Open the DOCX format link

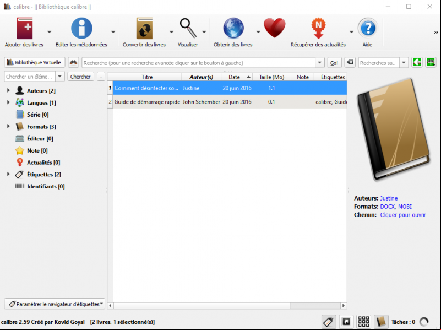tap(387, 207)
